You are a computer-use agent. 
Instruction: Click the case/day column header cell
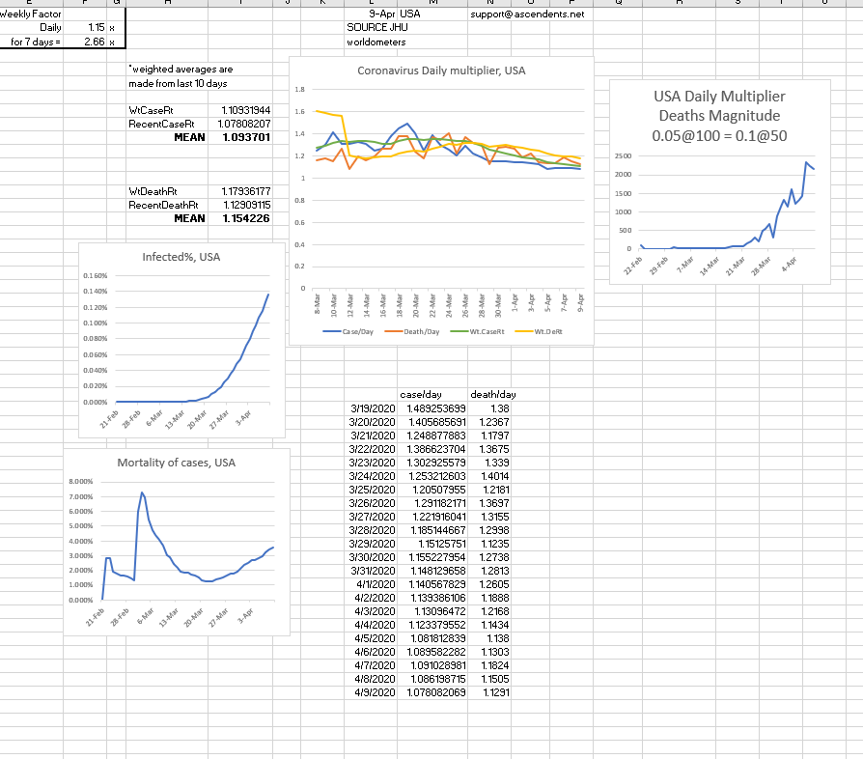[x=421, y=395]
